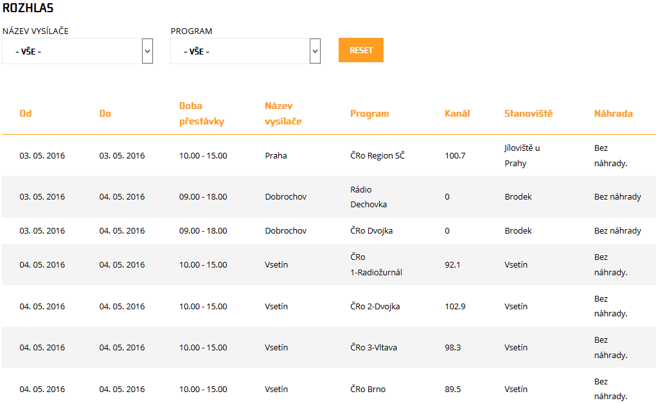This screenshot has width=656, height=403.
Task: Click the Program table column header
Action: [369, 114]
